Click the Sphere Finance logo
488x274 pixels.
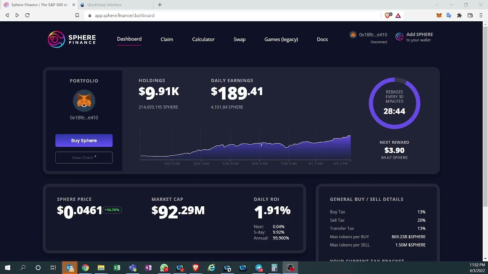pyautogui.click(x=72, y=39)
